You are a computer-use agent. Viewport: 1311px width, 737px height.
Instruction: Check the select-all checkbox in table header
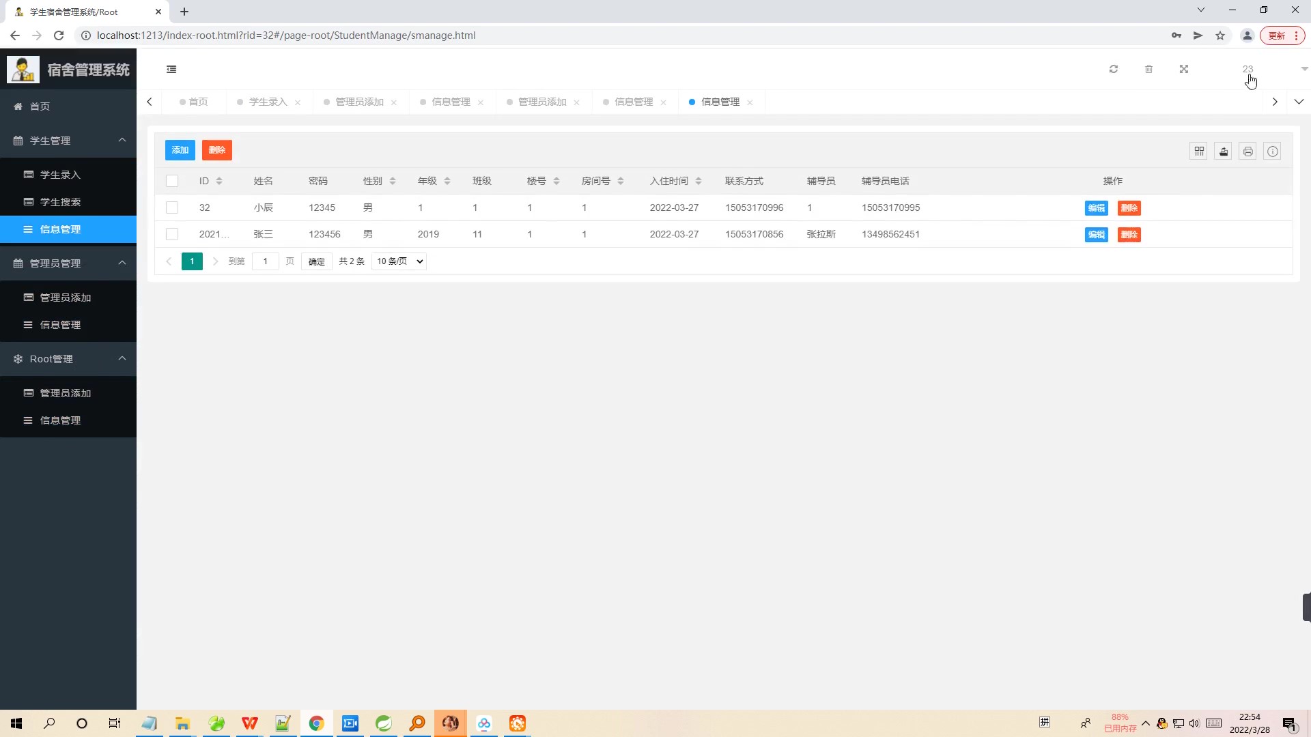point(172,181)
